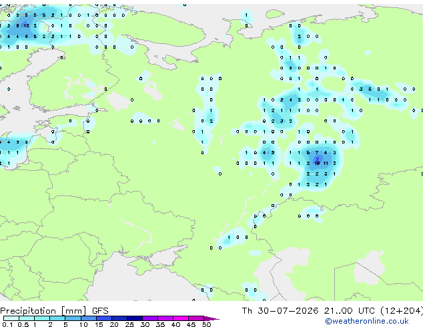Click the '40' legend scale label
The height and width of the screenshot is (327, 423).
point(175,324)
